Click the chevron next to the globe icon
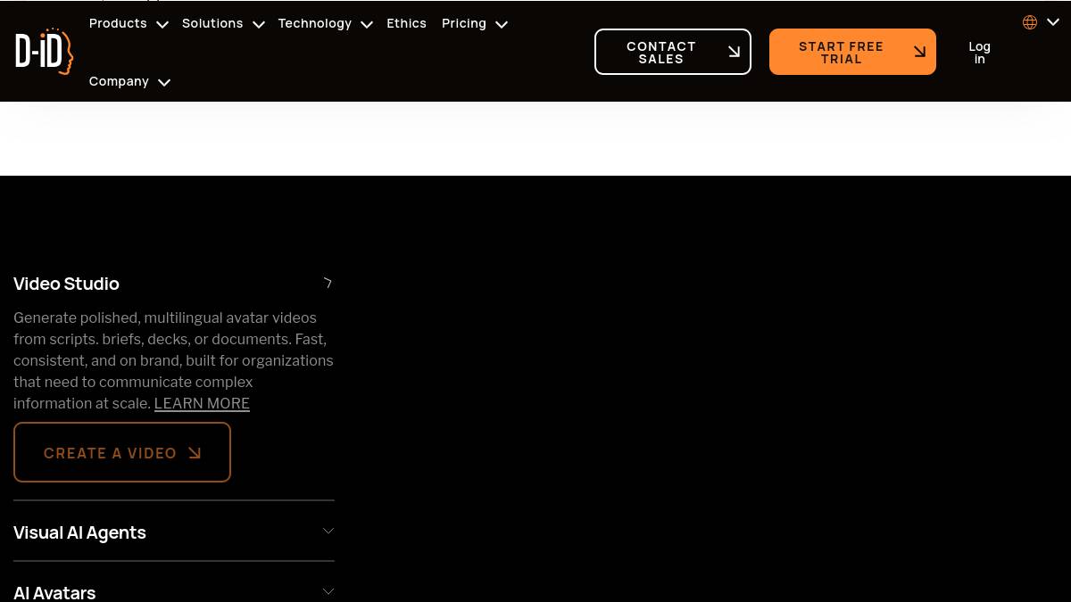 coord(1053,22)
